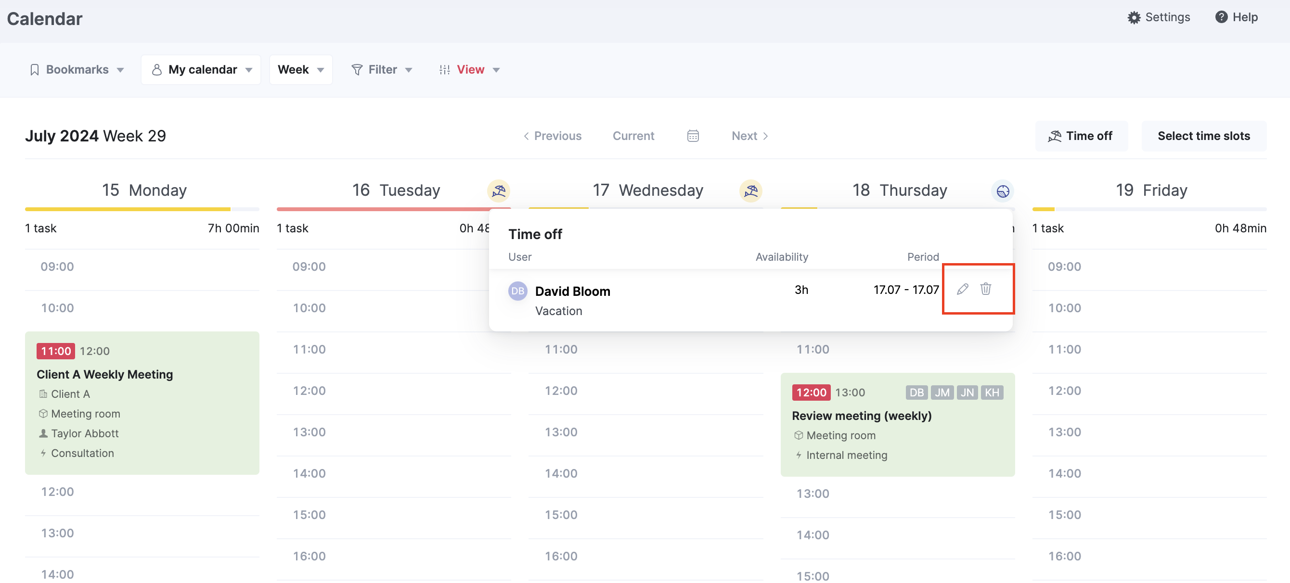Open Settings via the gear icon
Screen dimensions: 1290x583
[x=1135, y=16]
